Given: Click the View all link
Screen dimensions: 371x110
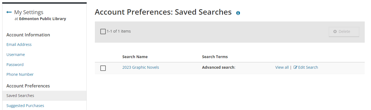Looking at the screenshot, I should [x=282, y=67].
